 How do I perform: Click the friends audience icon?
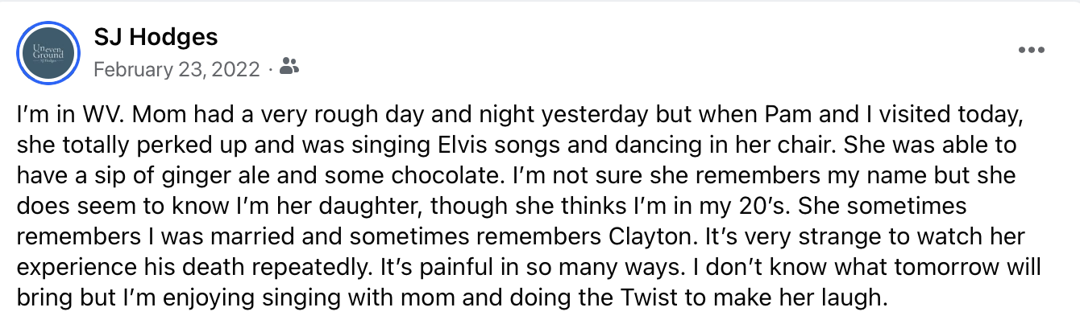[289, 68]
